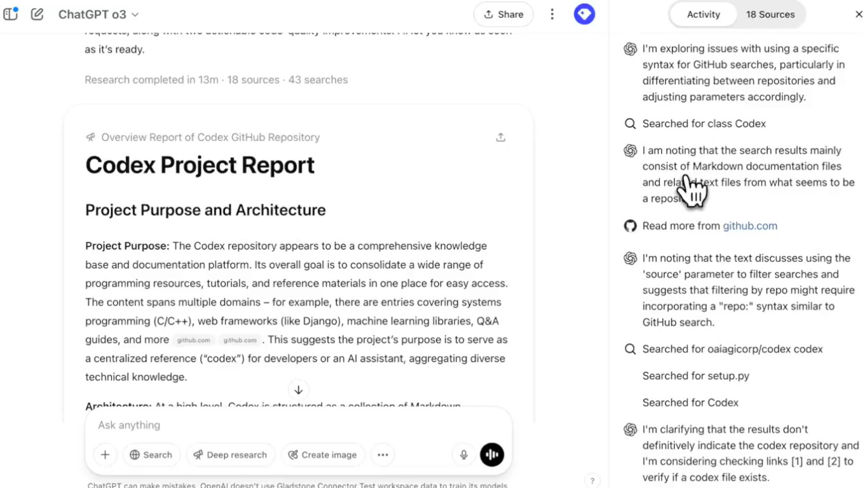The width and height of the screenshot is (867, 488).
Task: Click 'Searched for Codex' entry
Action: (690, 402)
